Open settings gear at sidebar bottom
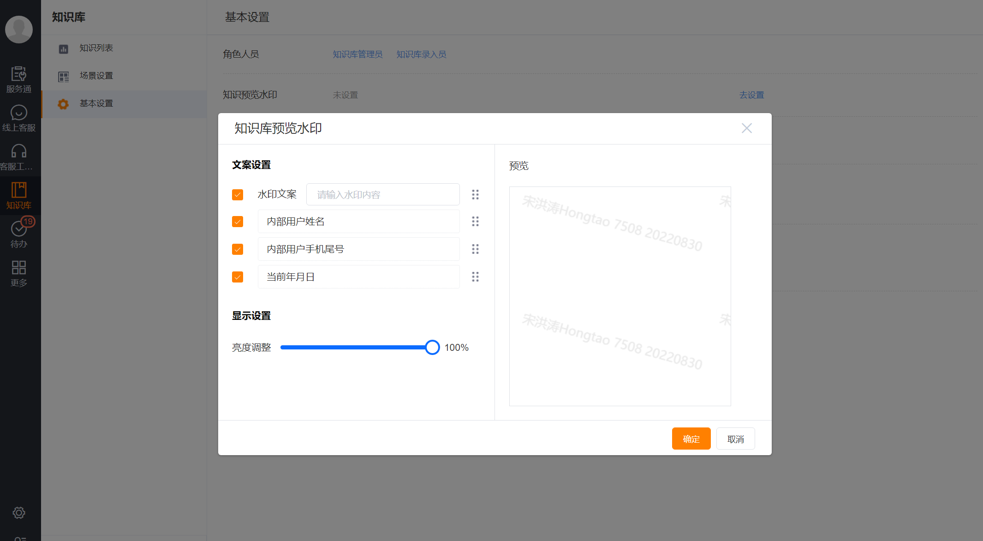Image resolution: width=983 pixels, height=541 pixels. [18, 513]
